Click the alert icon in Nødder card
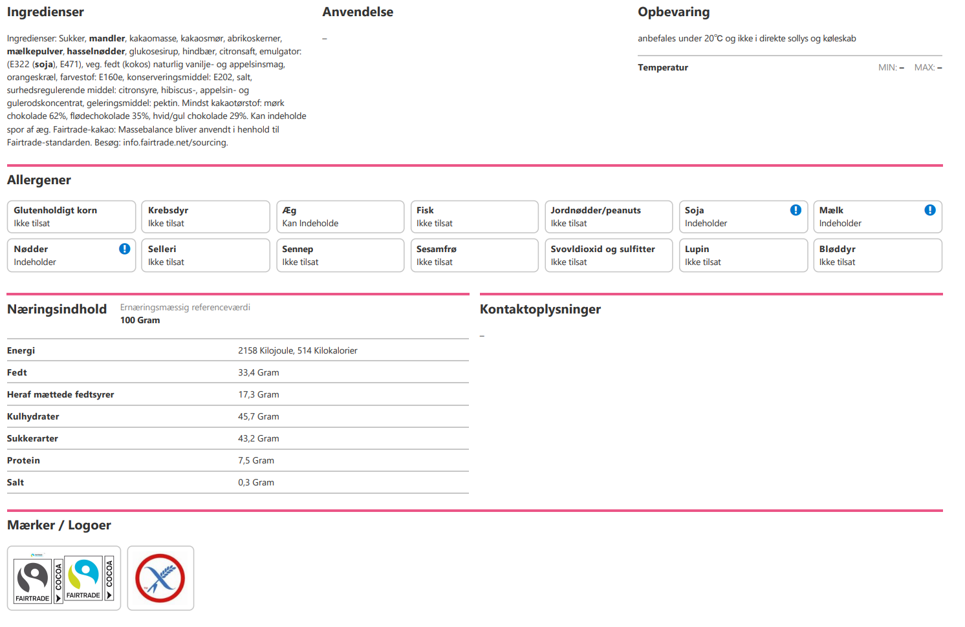The width and height of the screenshot is (965, 627). (124, 249)
